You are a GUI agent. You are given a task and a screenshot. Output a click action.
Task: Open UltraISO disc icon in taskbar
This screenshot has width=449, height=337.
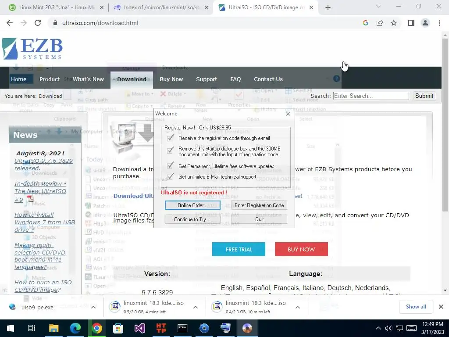coord(247,328)
